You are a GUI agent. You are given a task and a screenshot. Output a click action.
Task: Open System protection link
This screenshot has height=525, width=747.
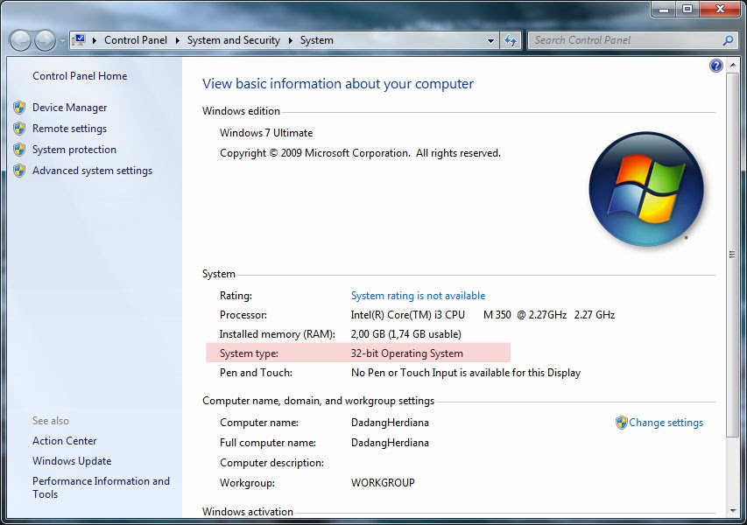point(74,150)
